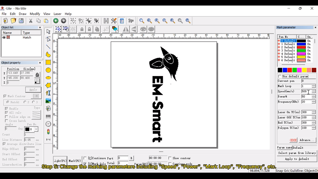Select the Ellipse tool
The image size is (318, 179).
click(48, 78)
